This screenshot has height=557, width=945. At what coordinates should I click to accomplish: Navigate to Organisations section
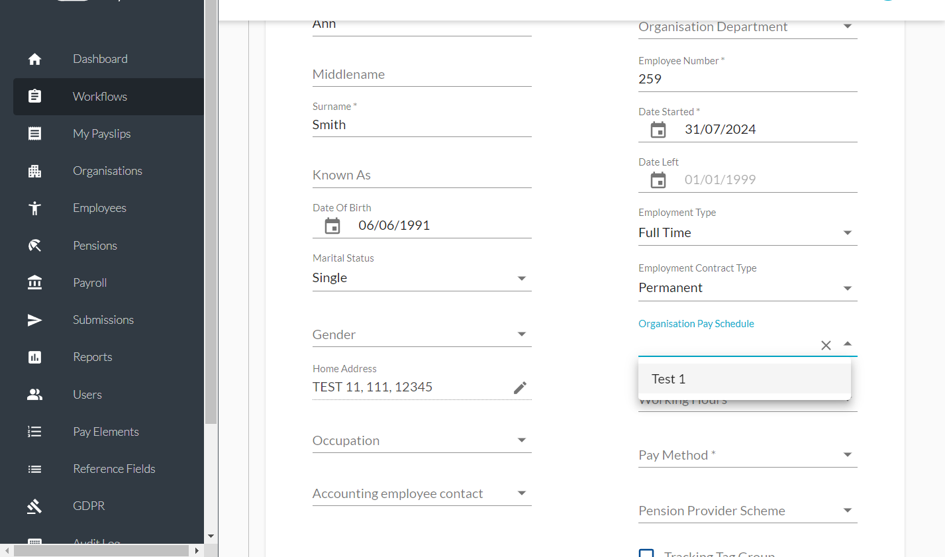[x=109, y=171]
